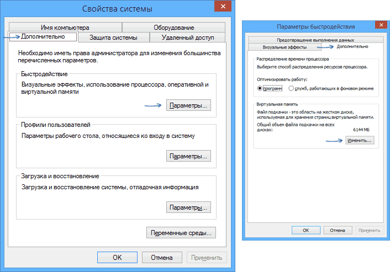Select the 'программ' radio button
Image resolution: width=390 pixels, height=272 pixels.
pyautogui.click(x=261, y=88)
